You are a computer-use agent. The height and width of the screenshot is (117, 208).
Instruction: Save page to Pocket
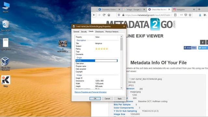click(186, 15)
